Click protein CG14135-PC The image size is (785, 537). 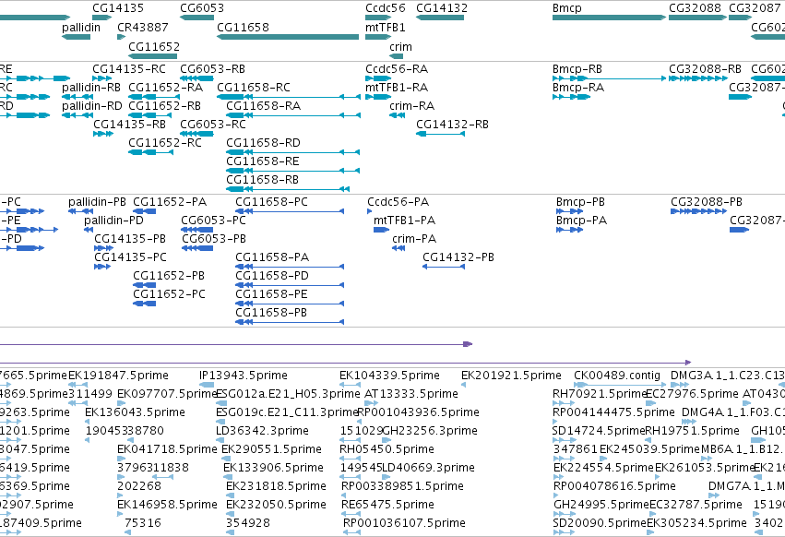131,257
